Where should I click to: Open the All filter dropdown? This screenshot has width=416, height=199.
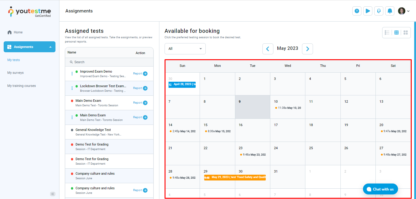pyautogui.click(x=185, y=49)
